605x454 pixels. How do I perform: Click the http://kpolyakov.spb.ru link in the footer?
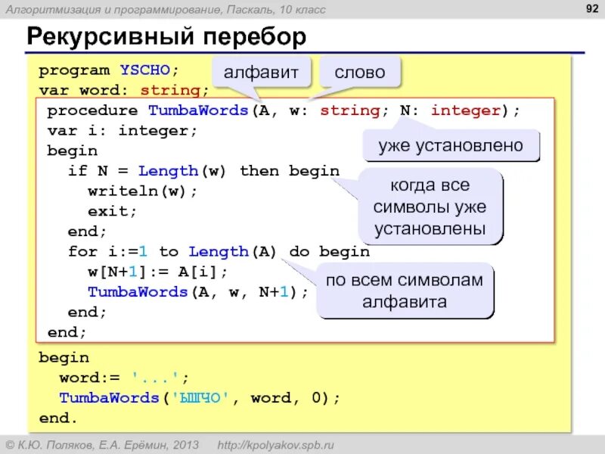pyautogui.click(x=275, y=445)
